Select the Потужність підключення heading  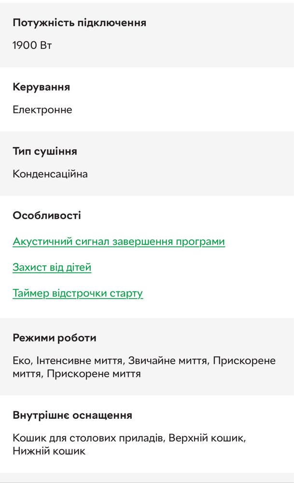[x=80, y=23]
